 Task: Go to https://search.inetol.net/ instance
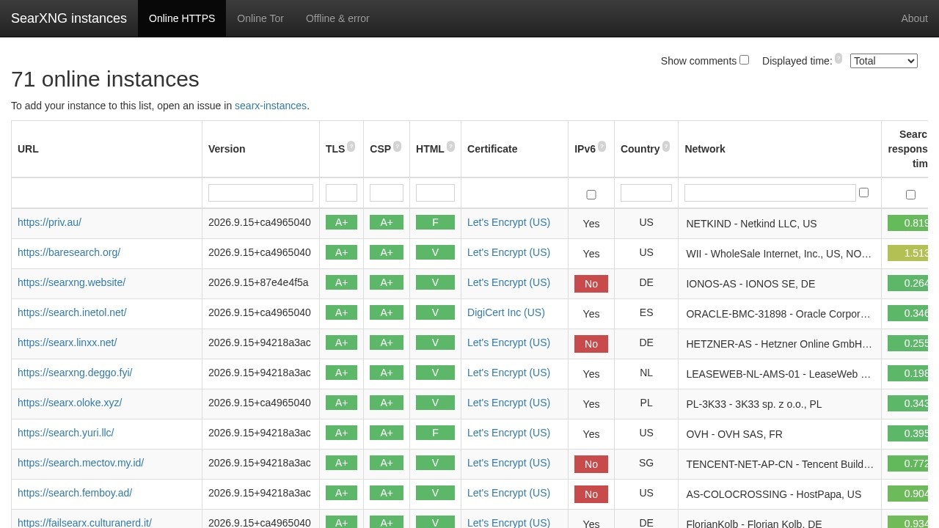pyautogui.click(x=72, y=312)
